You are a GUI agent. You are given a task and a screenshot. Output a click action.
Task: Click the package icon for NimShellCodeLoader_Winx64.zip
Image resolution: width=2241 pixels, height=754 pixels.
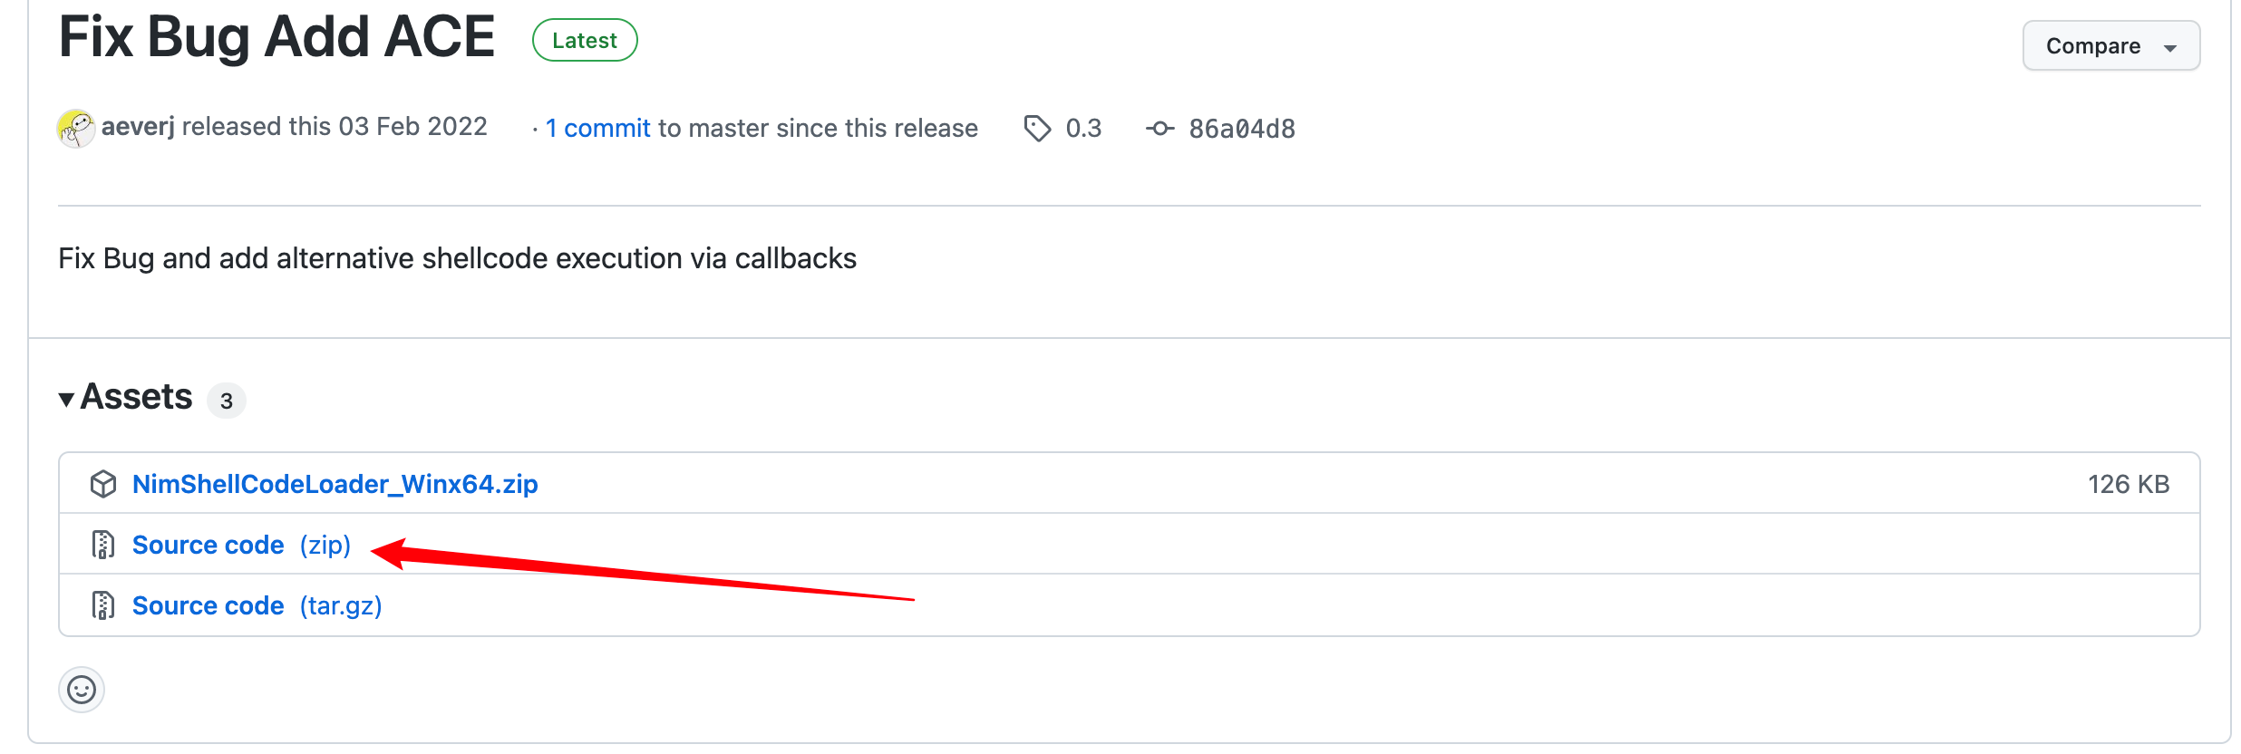click(103, 484)
